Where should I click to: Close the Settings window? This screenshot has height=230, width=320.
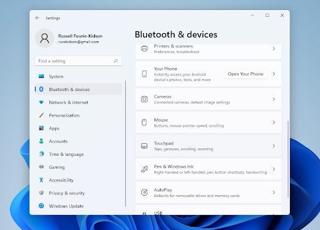click(282, 16)
